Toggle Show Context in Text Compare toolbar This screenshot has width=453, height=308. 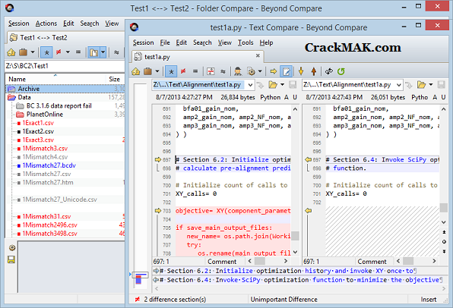(211, 71)
